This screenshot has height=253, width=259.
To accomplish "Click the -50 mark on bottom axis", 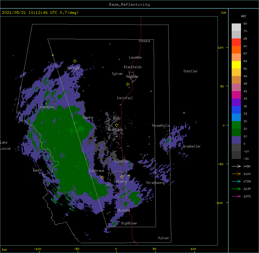I will (x=77, y=249).
